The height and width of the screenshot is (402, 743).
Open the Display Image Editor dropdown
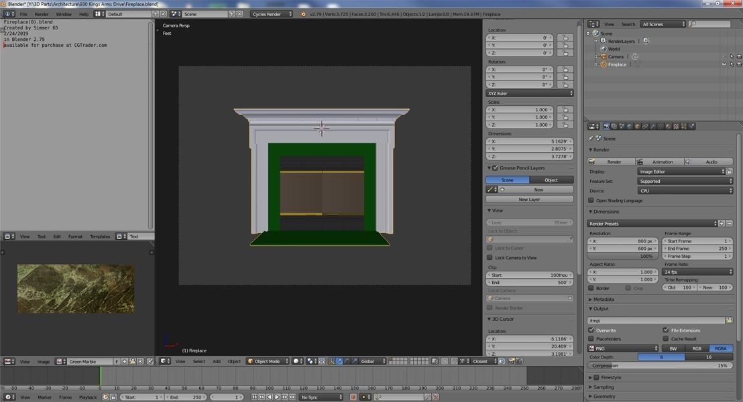[681, 172]
